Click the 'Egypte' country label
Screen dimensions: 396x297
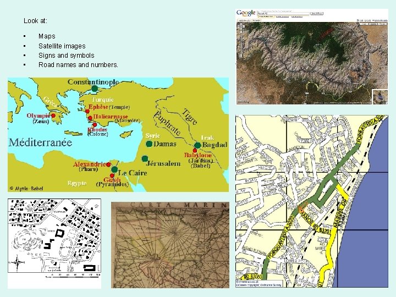coord(77,183)
